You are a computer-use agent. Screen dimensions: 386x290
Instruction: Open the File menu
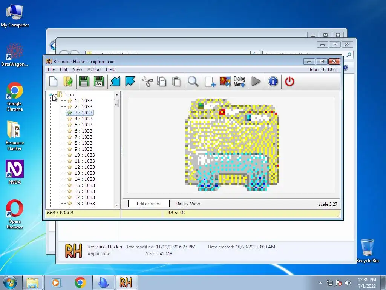coord(51,69)
